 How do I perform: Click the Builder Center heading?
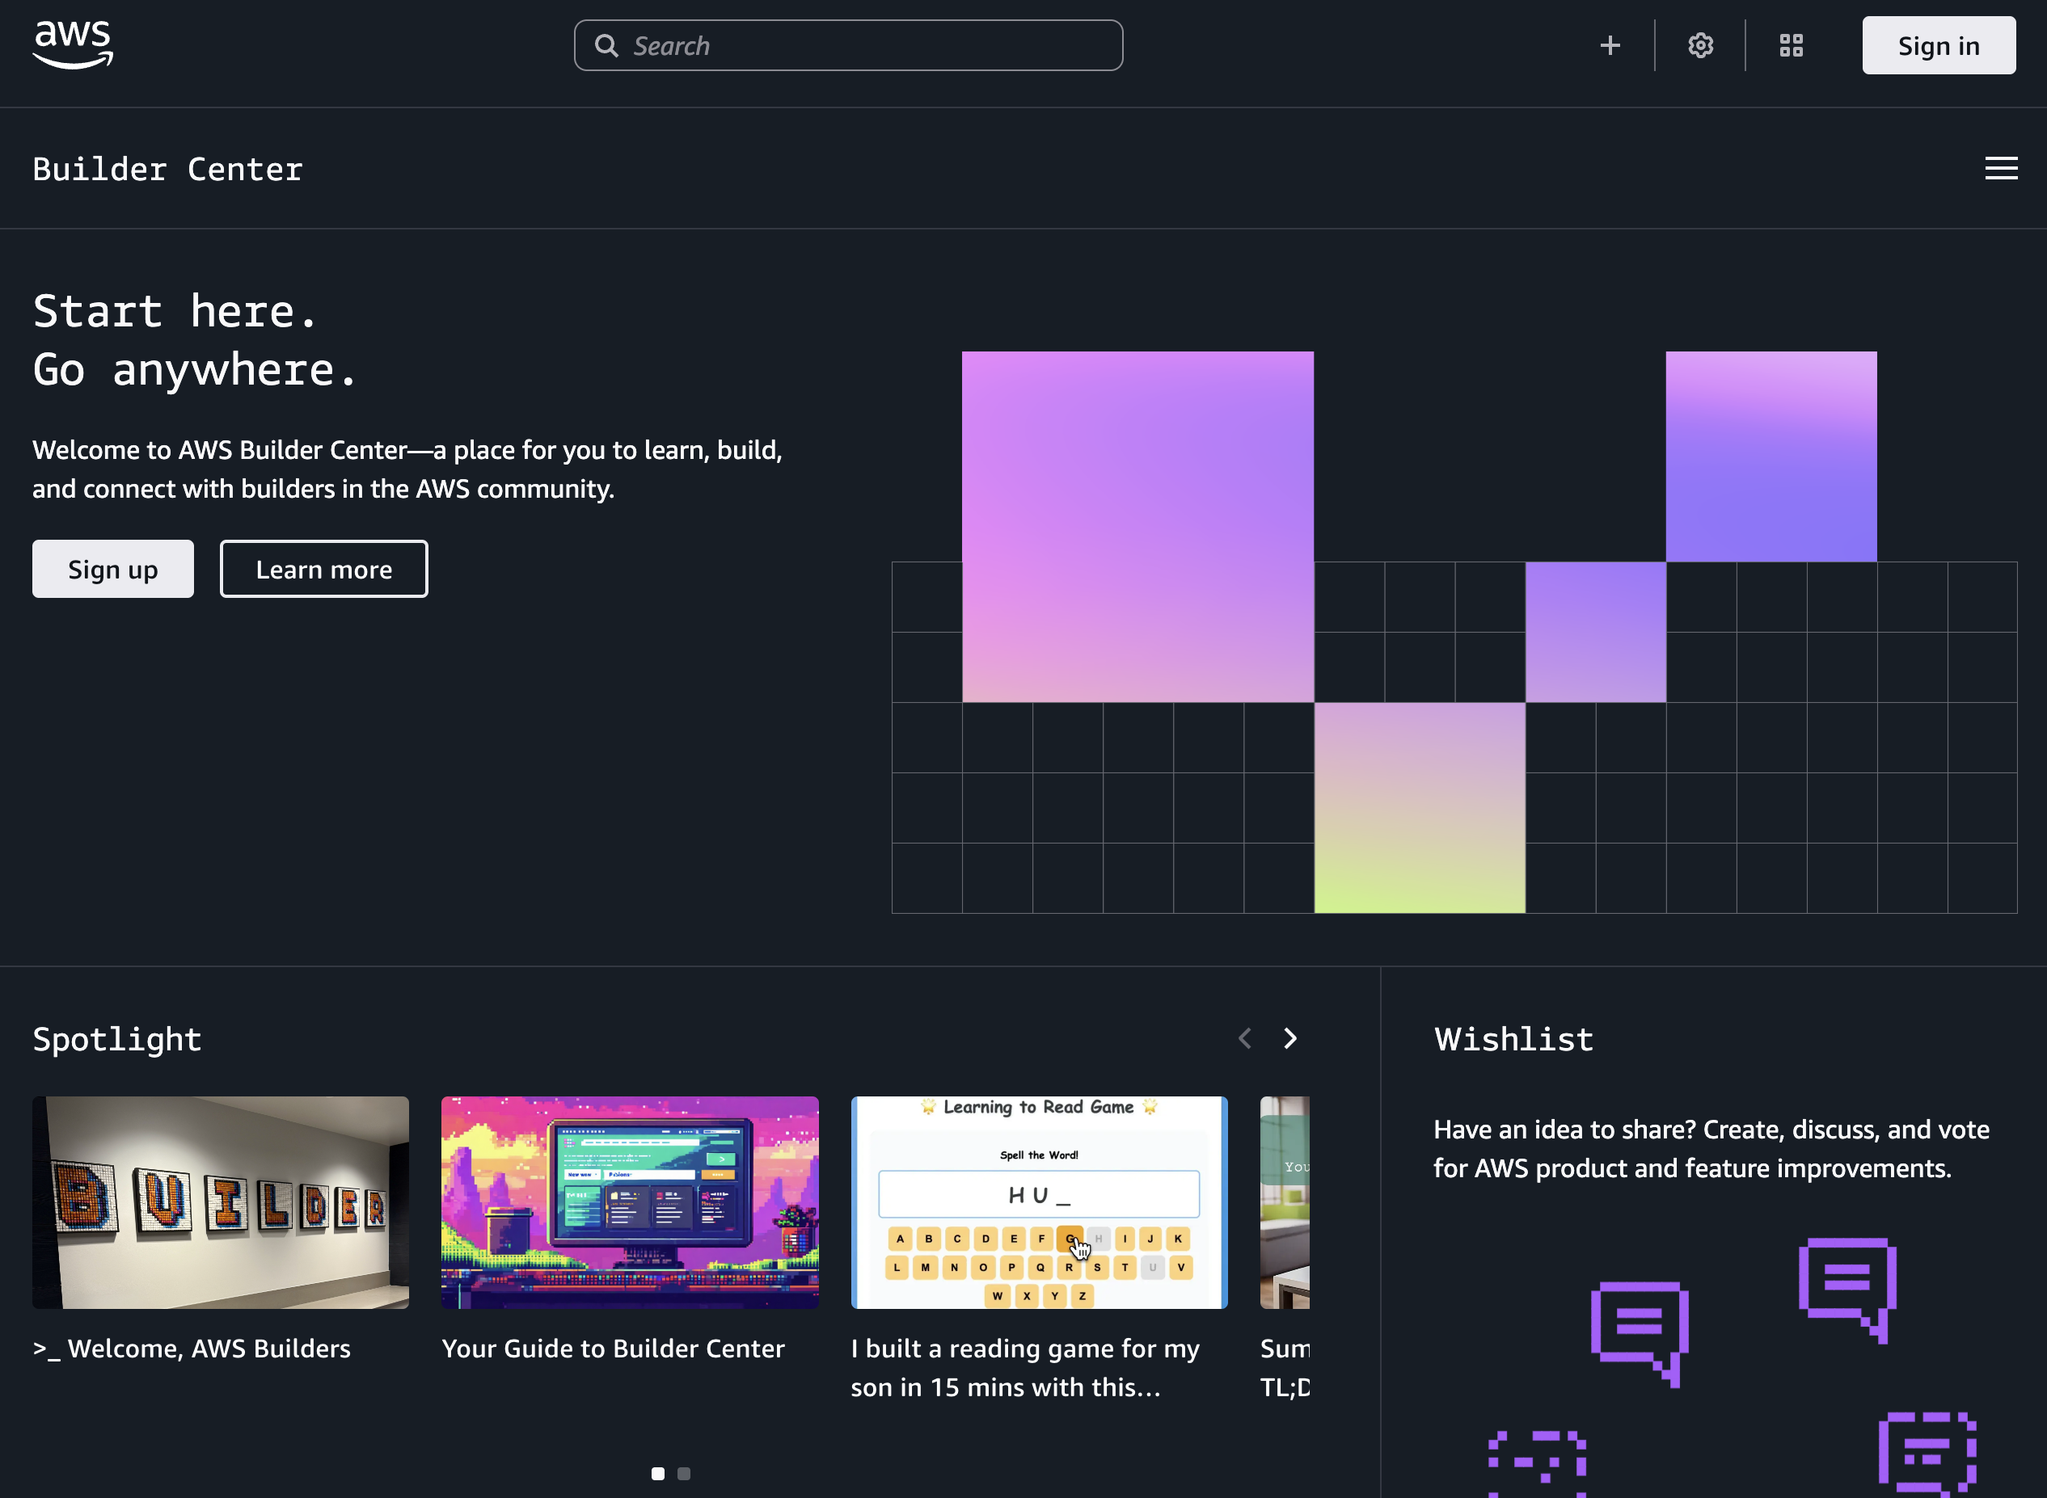click(x=168, y=170)
